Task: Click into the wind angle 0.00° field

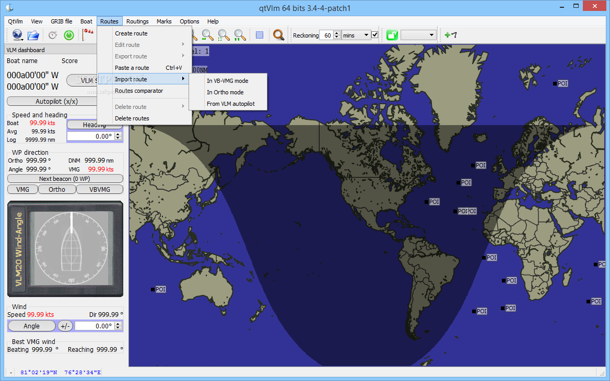Action: pyautogui.click(x=95, y=326)
